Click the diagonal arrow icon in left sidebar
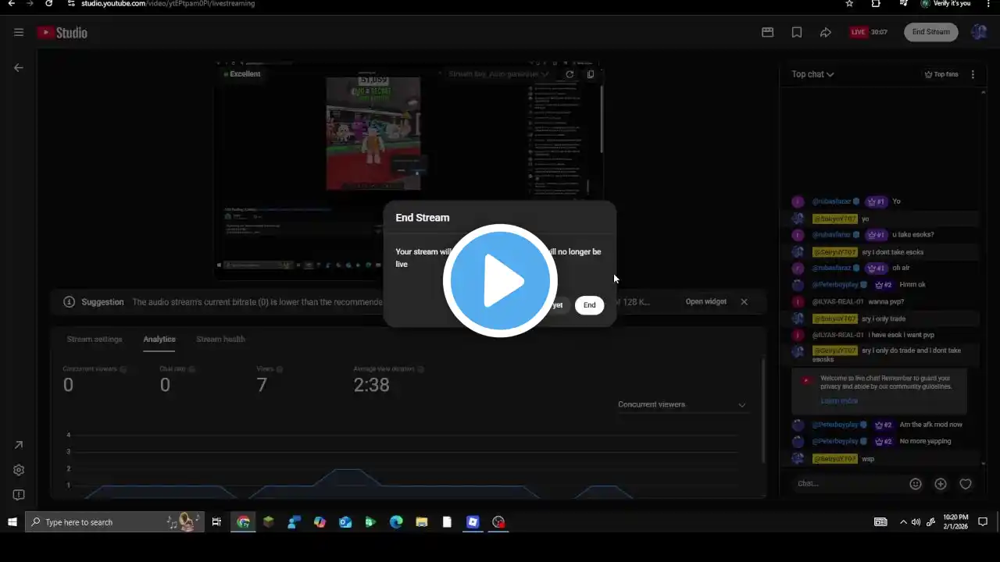The image size is (1000, 562). [19, 445]
